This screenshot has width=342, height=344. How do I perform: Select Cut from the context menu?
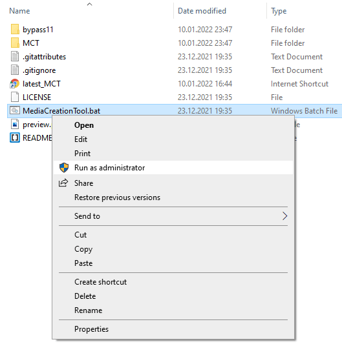click(x=80, y=235)
